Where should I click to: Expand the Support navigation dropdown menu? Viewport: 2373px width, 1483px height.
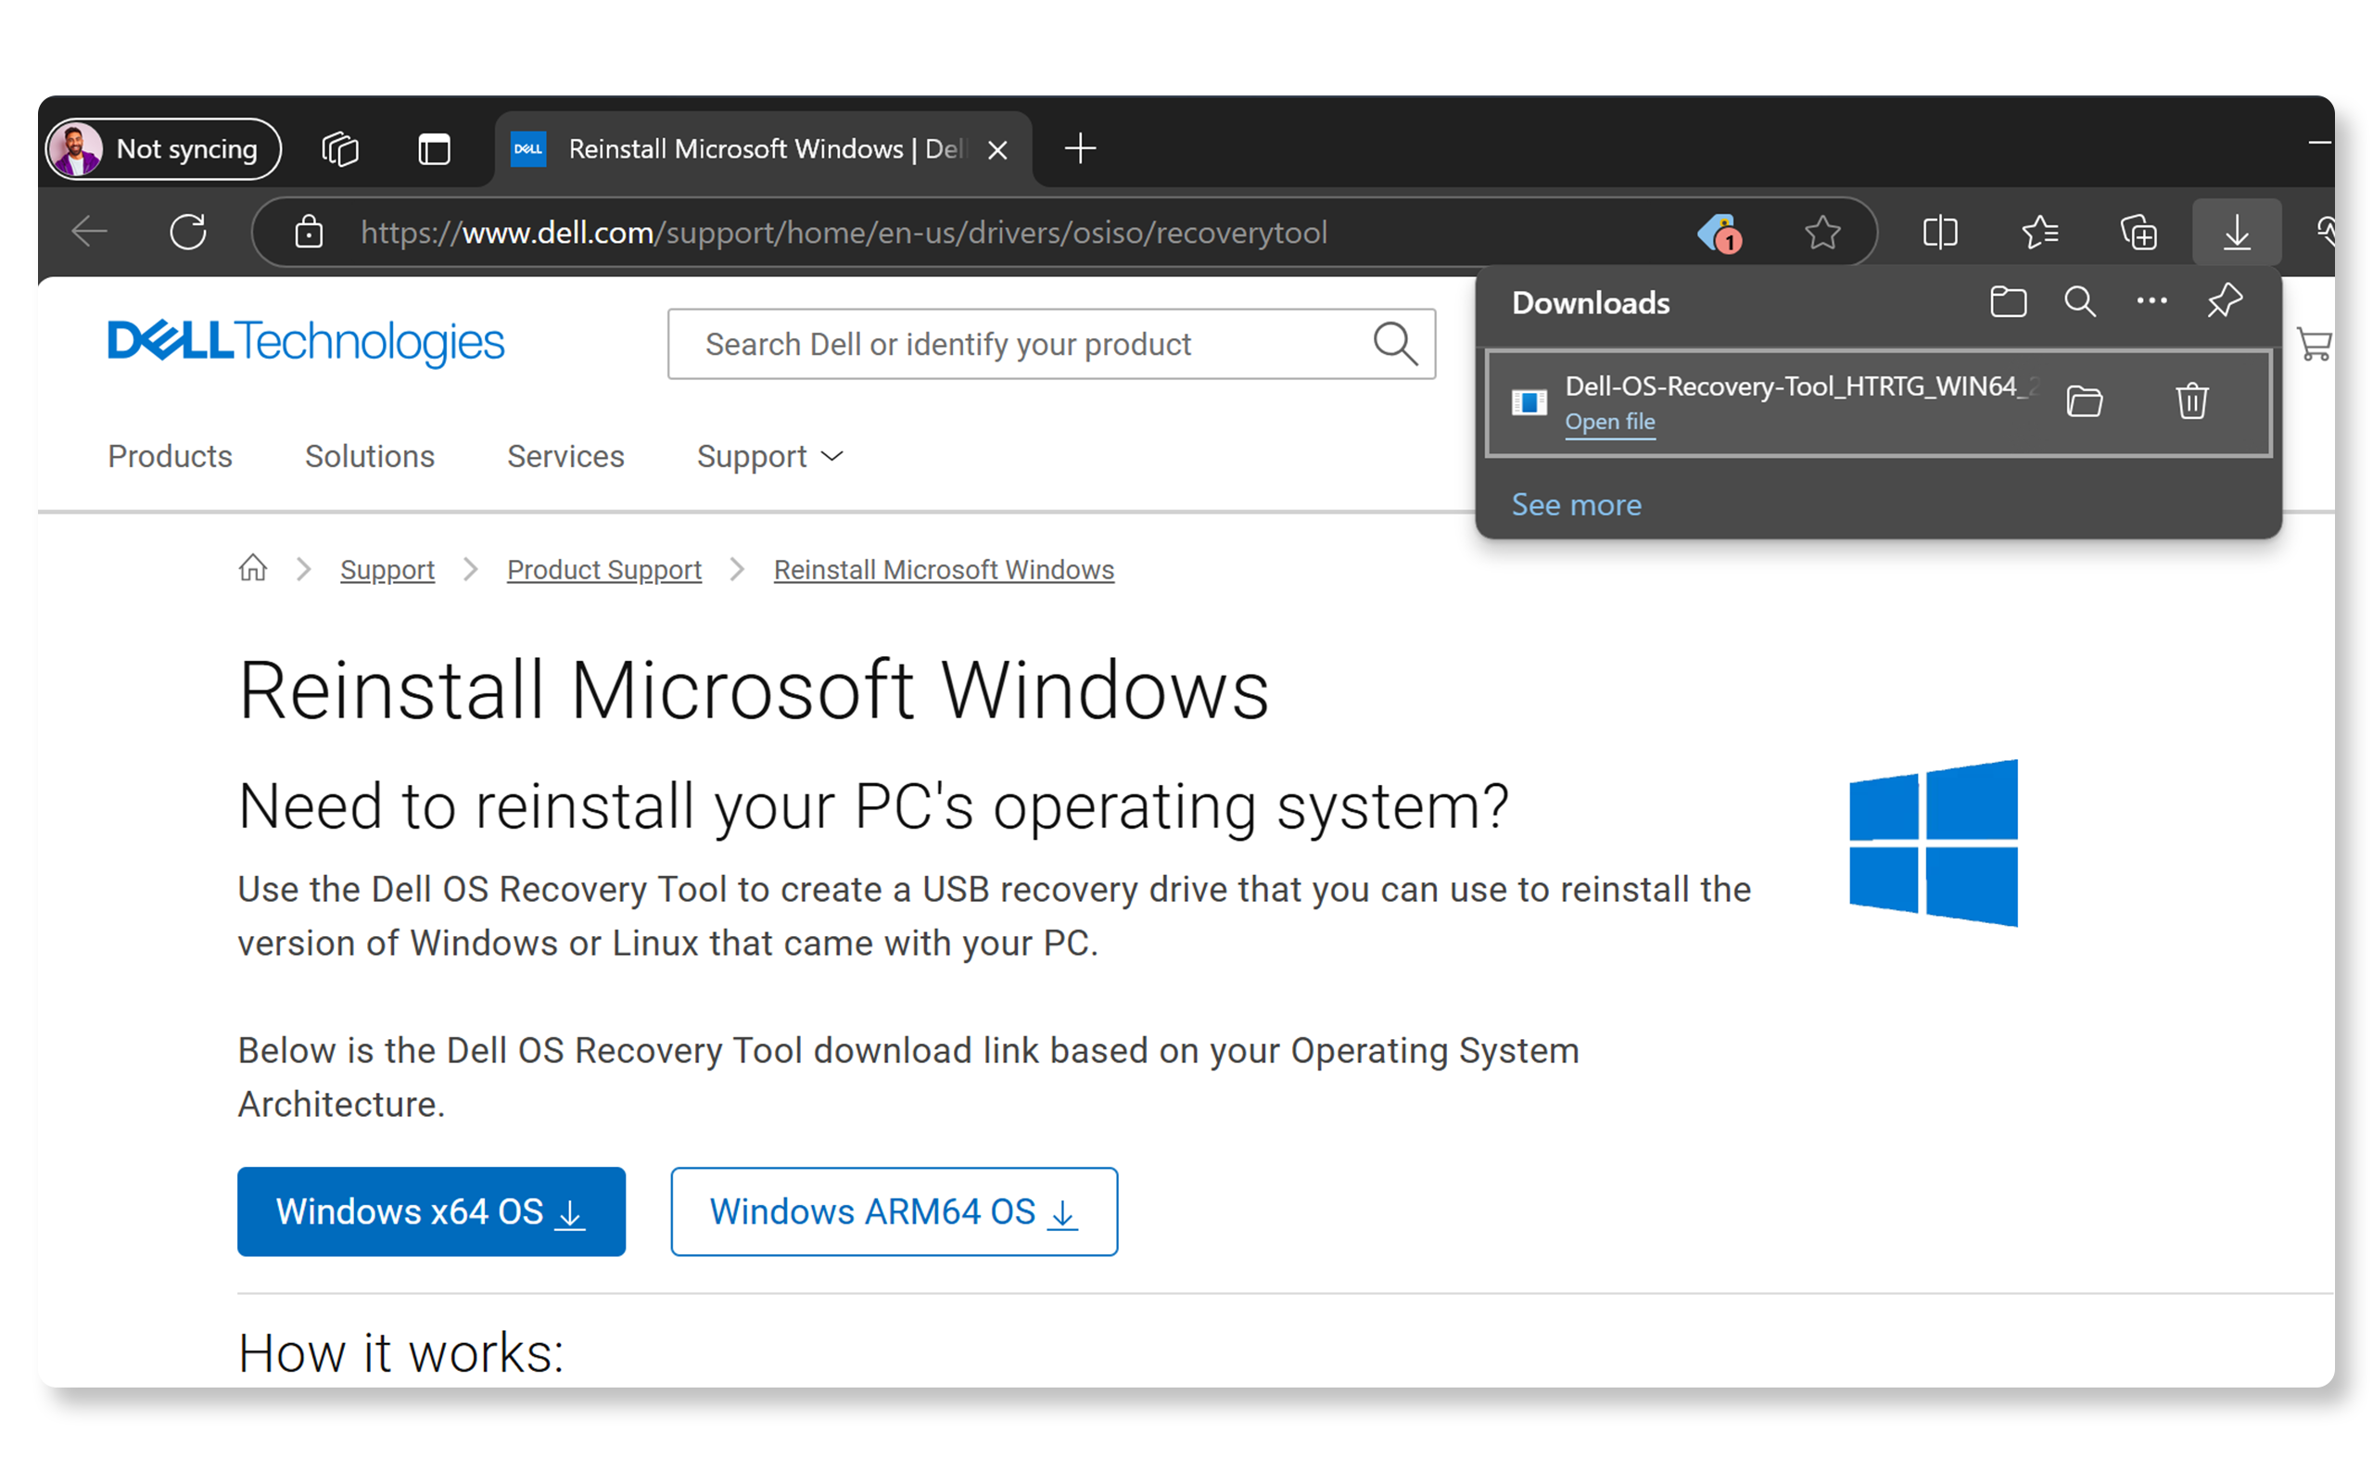pyautogui.click(x=768, y=456)
